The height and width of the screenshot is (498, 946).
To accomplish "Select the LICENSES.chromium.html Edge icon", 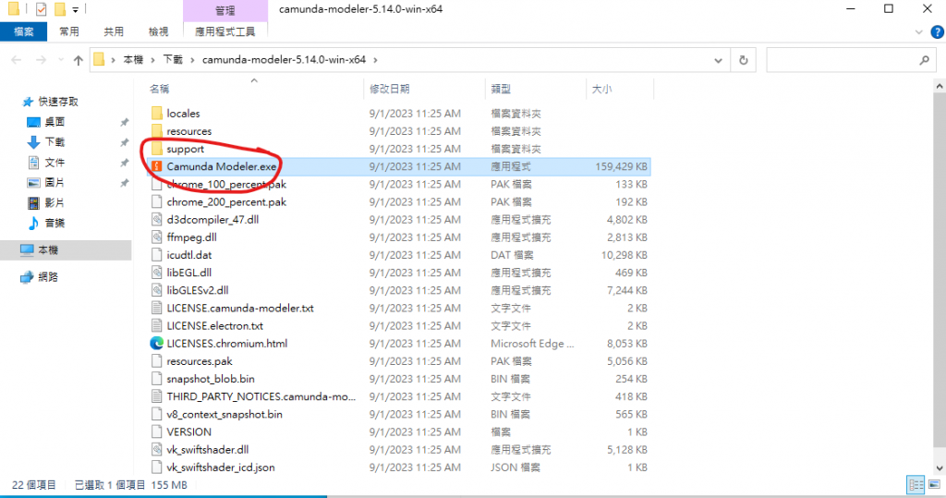I will [157, 344].
